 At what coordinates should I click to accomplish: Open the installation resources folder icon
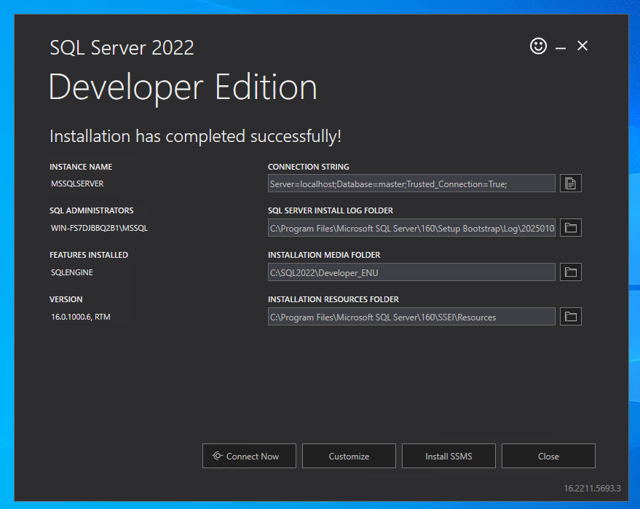[x=570, y=316]
